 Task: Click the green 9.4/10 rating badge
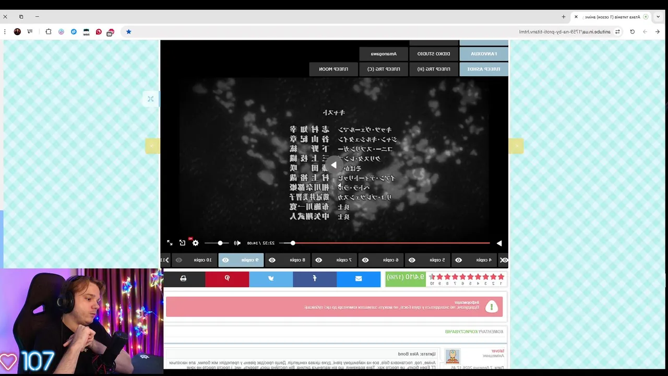pyautogui.click(x=405, y=279)
